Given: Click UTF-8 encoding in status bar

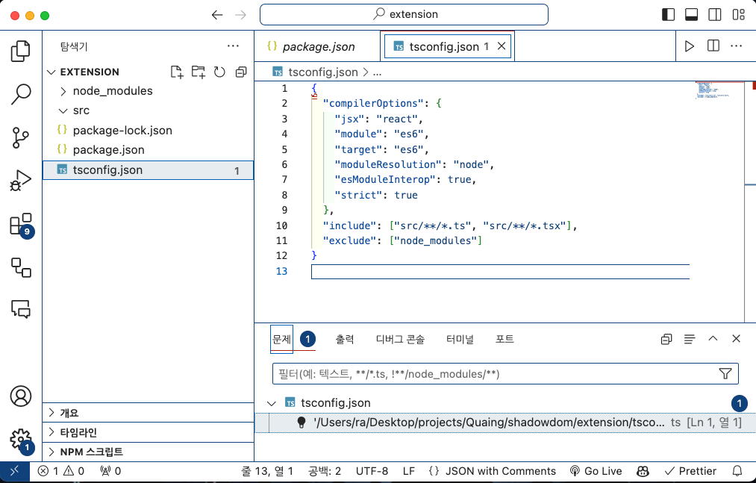Looking at the screenshot, I should (x=372, y=471).
